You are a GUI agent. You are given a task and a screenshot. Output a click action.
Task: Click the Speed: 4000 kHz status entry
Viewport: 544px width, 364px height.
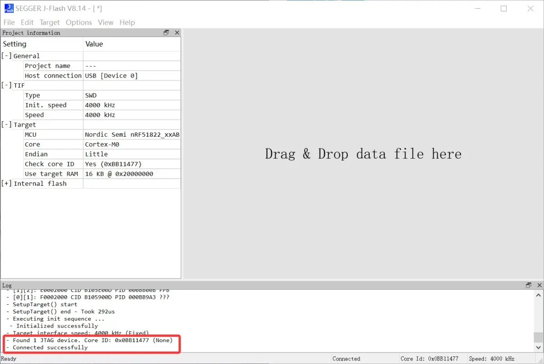(492, 359)
